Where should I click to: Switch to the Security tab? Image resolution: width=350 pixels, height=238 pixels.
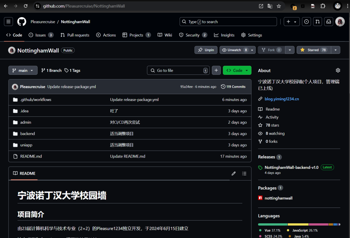tap(193, 35)
